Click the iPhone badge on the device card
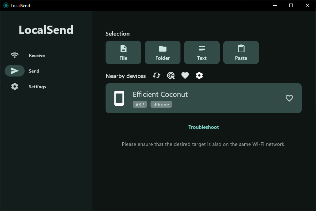Image resolution: width=316 pixels, height=211 pixels. pos(161,104)
